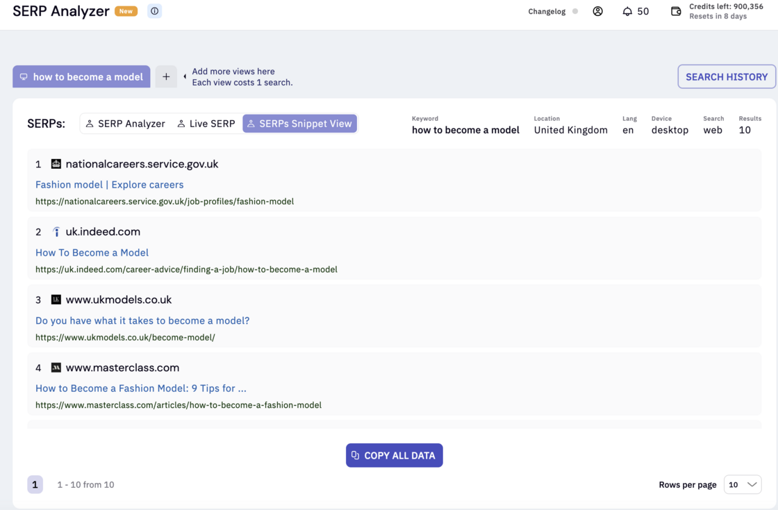
Task: Click the credits wallet icon
Action: [x=676, y=11]
